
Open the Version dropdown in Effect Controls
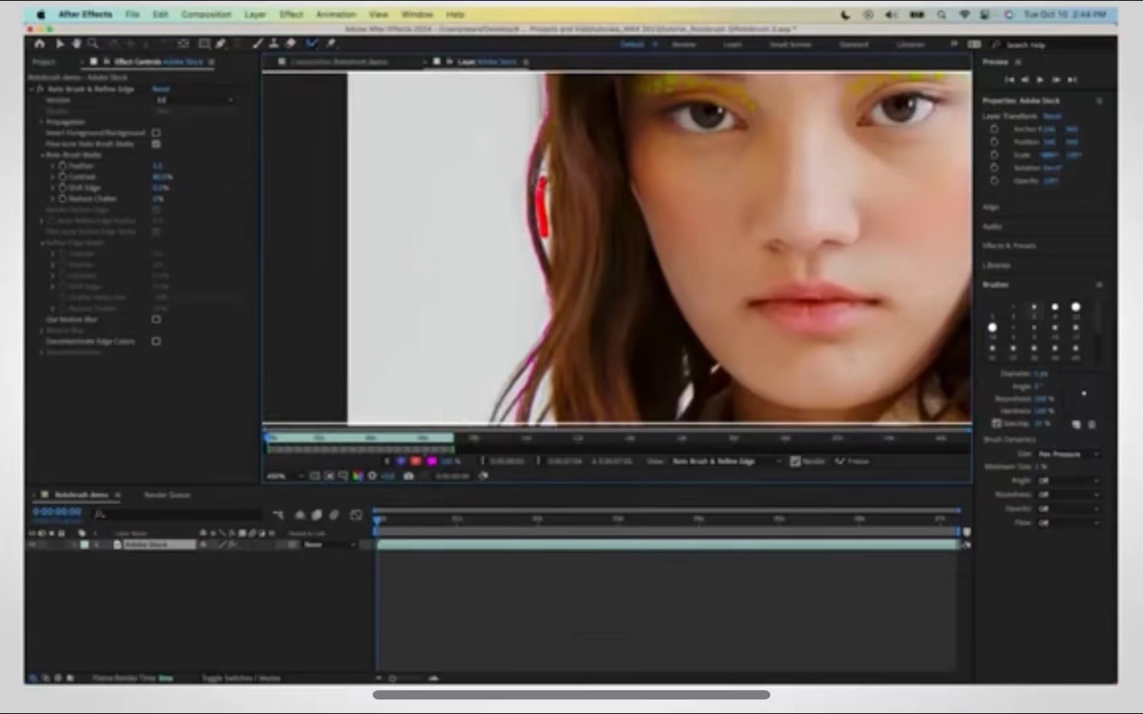click(194, 101)
